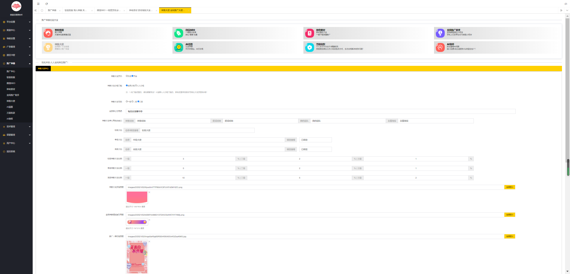Select 会员分销 threshold option
This screenshot has width=570, height=274.
click(127, 86)
